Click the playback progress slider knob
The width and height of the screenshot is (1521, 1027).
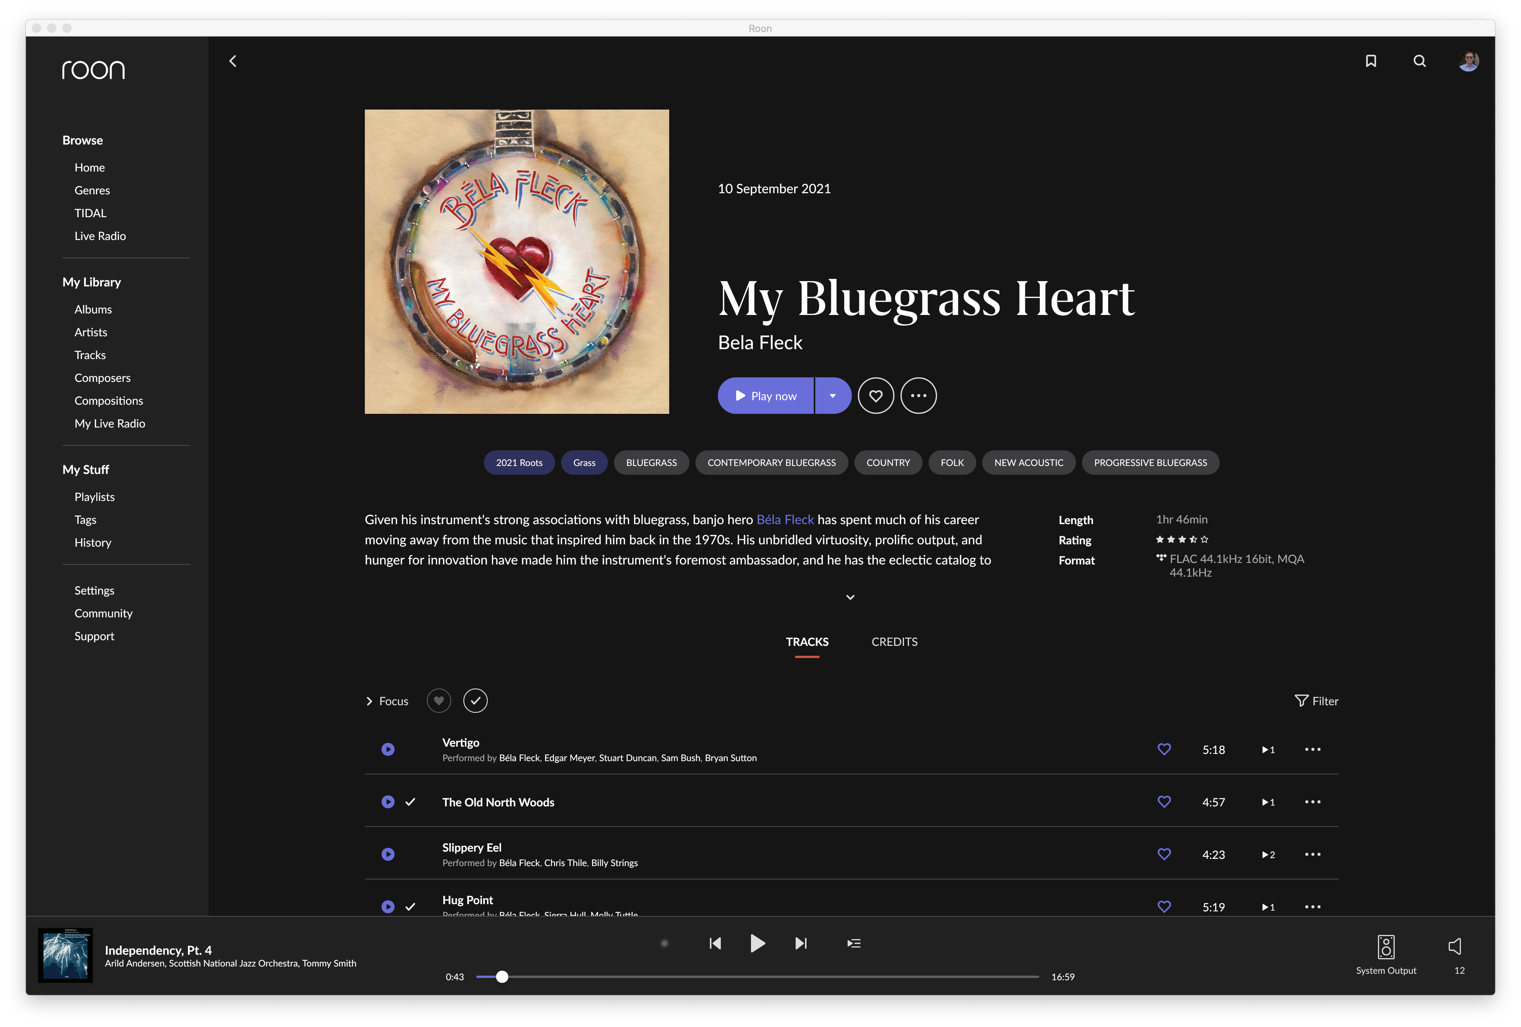[501, 976]
